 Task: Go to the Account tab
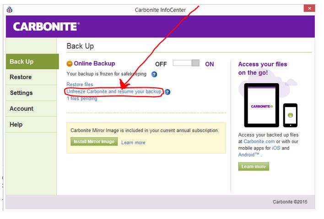click(32, 109)
